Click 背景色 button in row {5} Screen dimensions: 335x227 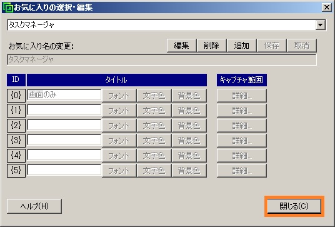click(x=189, y=171)
